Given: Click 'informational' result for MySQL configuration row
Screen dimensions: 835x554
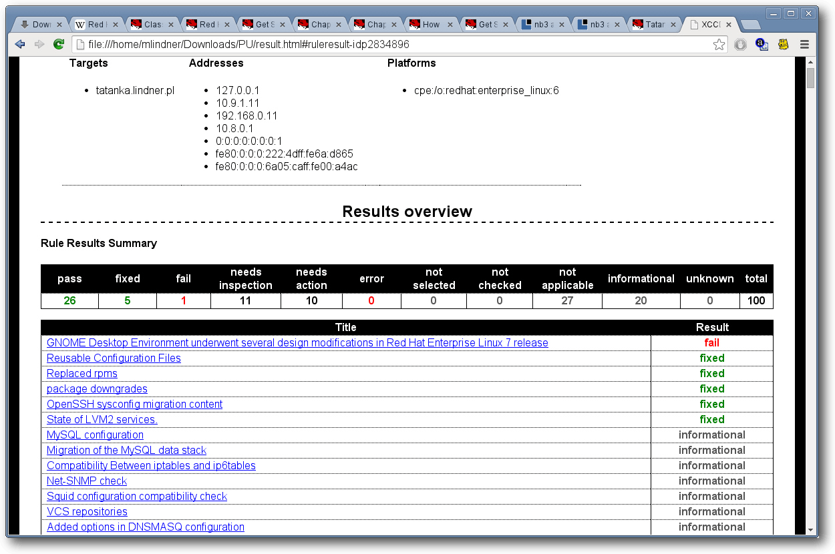Looking at the screenshot, I should tap(712, 435).
